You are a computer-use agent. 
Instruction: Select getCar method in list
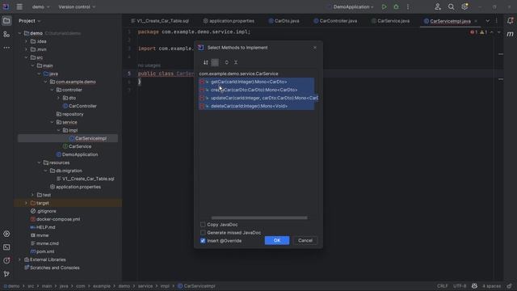[x=257, y=82]
